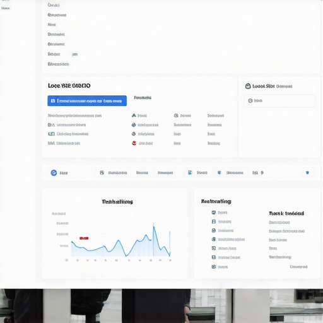Click the monitor-shaped icon in the middle card list

pyautogui.click(x=51, y=134)
